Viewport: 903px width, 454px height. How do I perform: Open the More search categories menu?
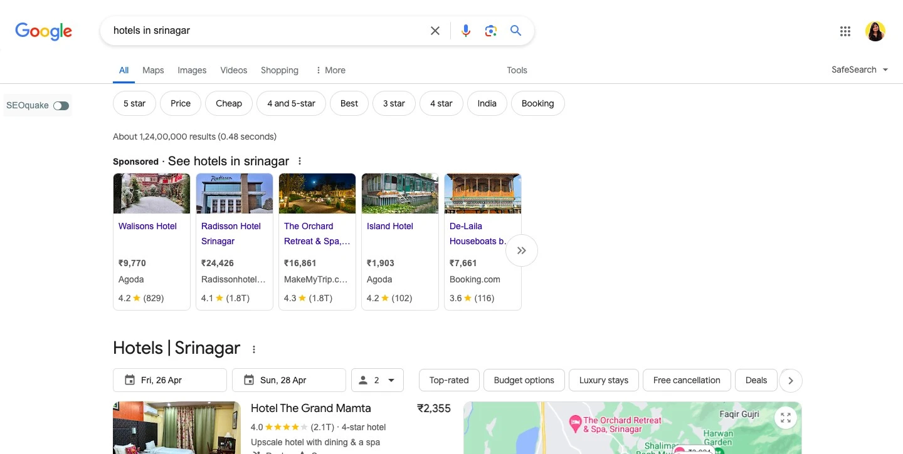330,70
